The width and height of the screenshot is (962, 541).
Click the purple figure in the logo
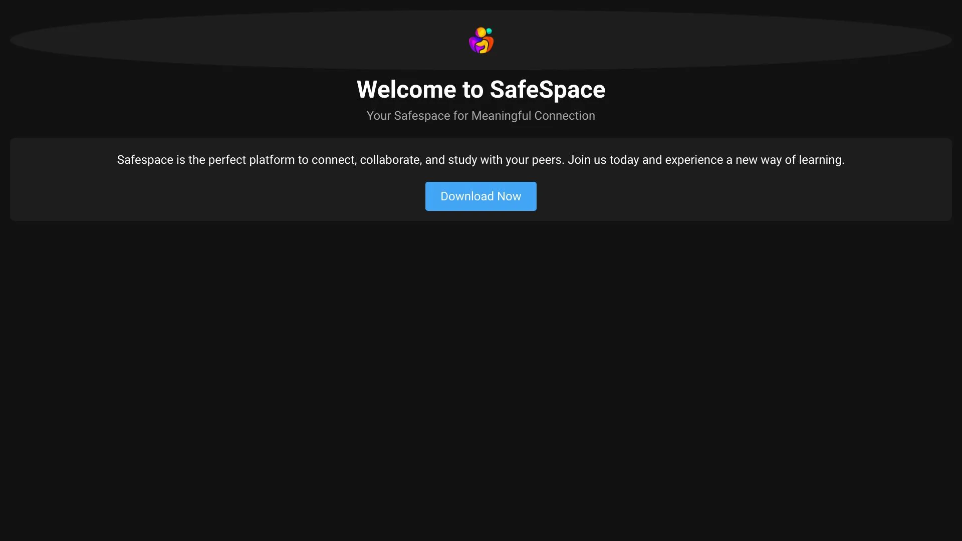tap(473, 44)
